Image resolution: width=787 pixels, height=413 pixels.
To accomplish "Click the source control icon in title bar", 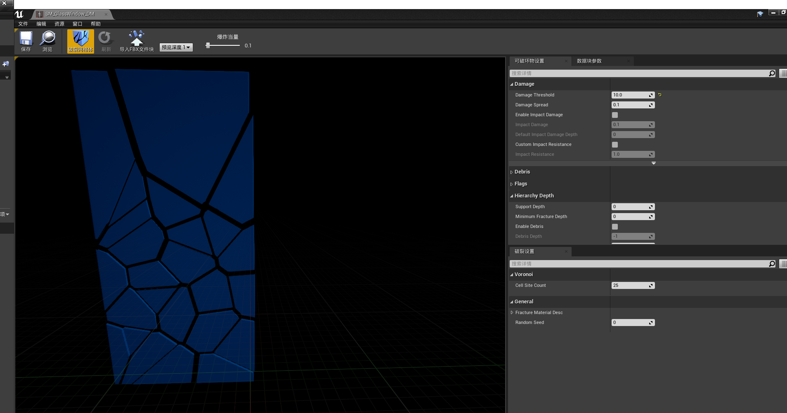I will click(760, 14).
